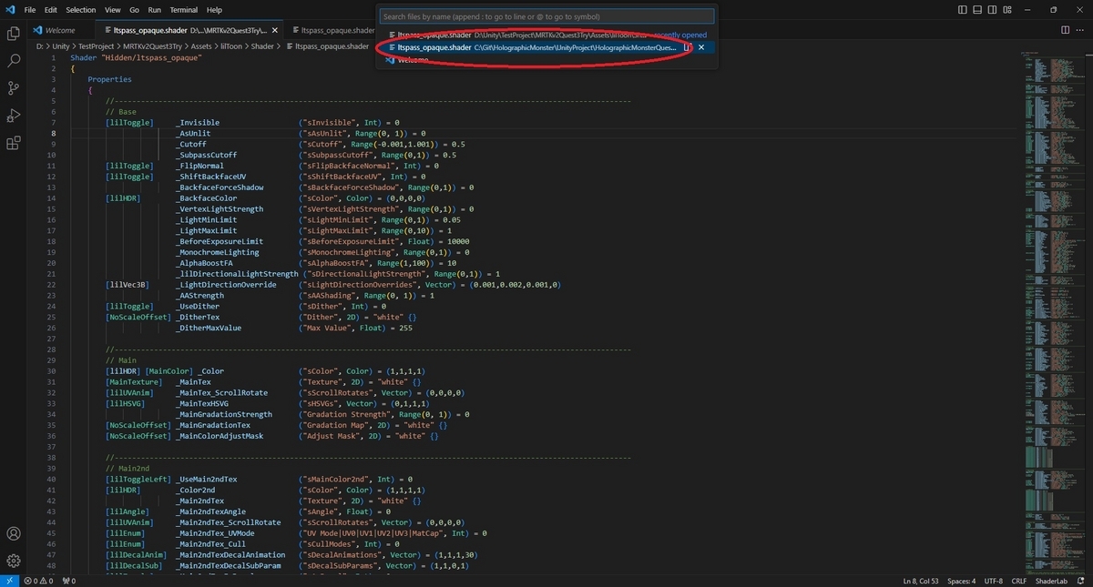Focus the Search files by name field

pyautogui.click(x=547, y=16)
